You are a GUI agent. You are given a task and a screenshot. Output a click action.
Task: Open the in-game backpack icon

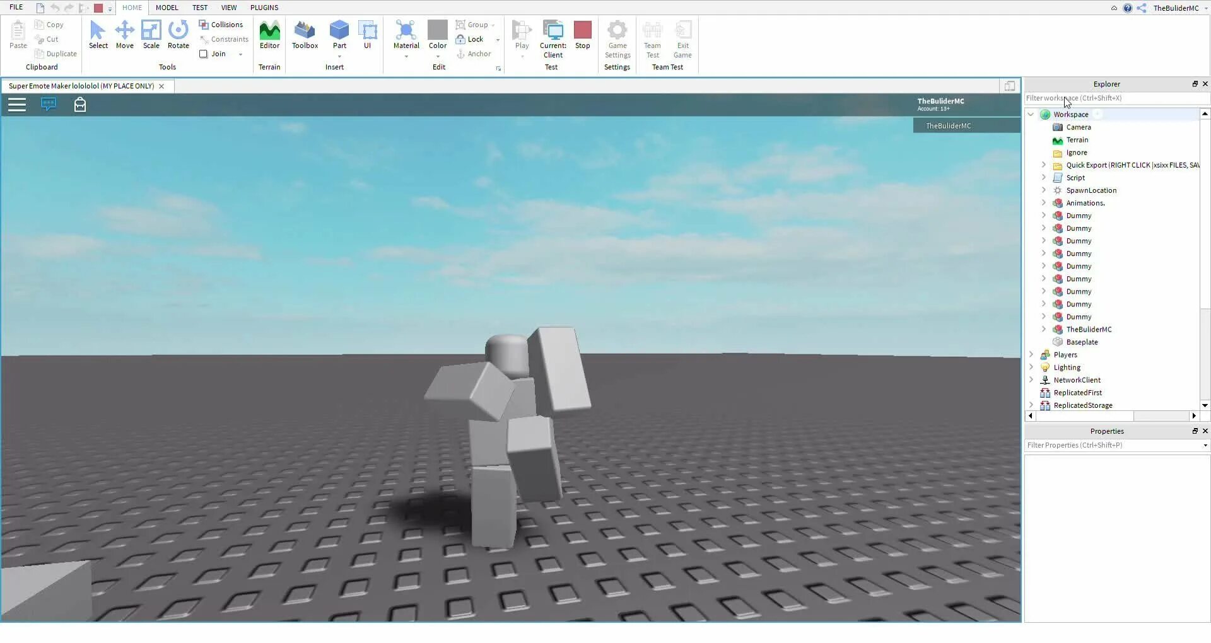(80, 105)
